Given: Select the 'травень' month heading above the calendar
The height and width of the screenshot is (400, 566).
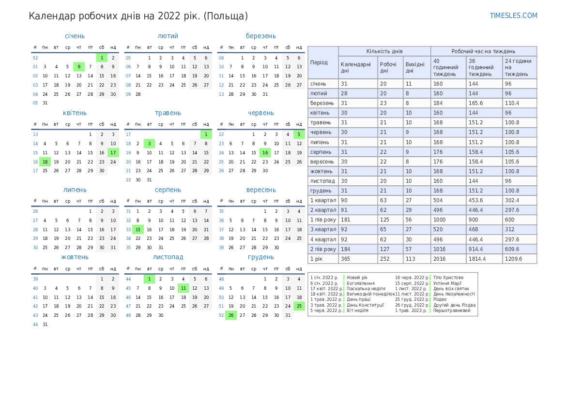Looking at the screenshot, I should click(168, 113).
